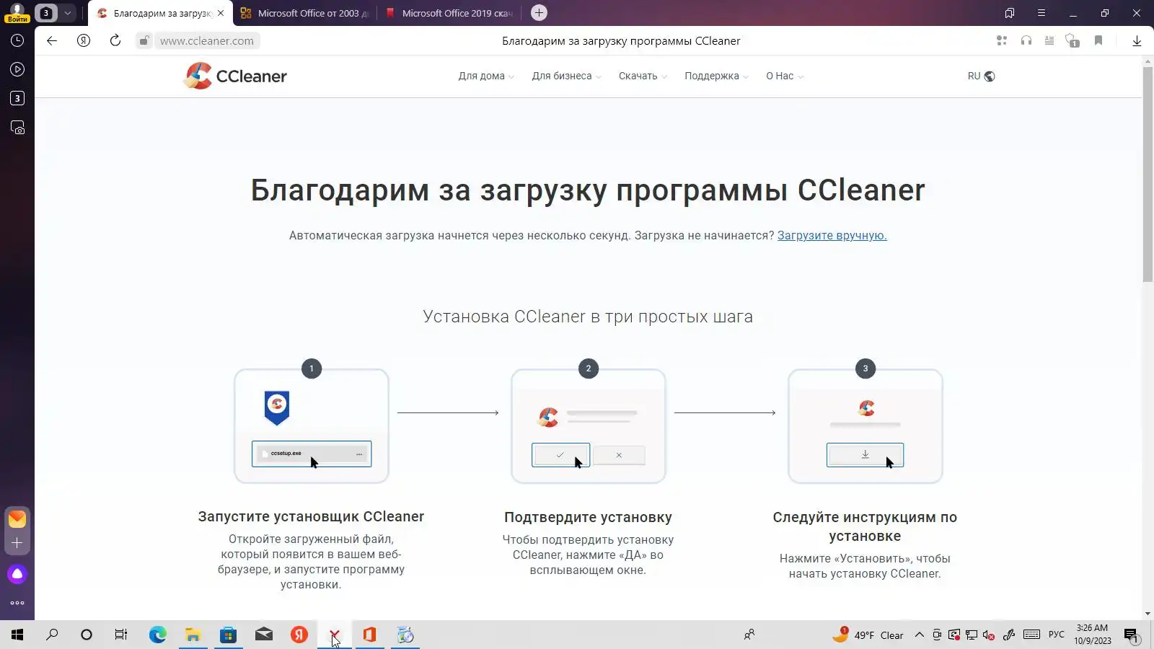Launch Alice assistant purple icon in sidebar
Viewport: 1154px width, 649px height.
tap(17, 574)
